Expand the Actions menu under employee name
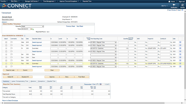This screenshot has height=104, width=186. pyautogui.click(x=4, y=22)
